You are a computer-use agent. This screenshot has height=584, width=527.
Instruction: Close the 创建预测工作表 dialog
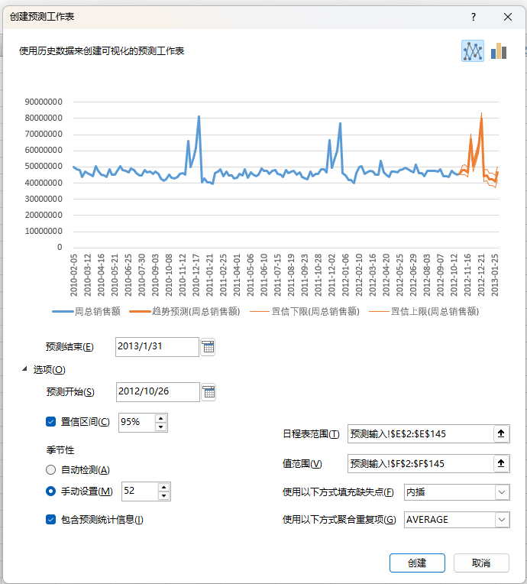[x=508, y=17]
